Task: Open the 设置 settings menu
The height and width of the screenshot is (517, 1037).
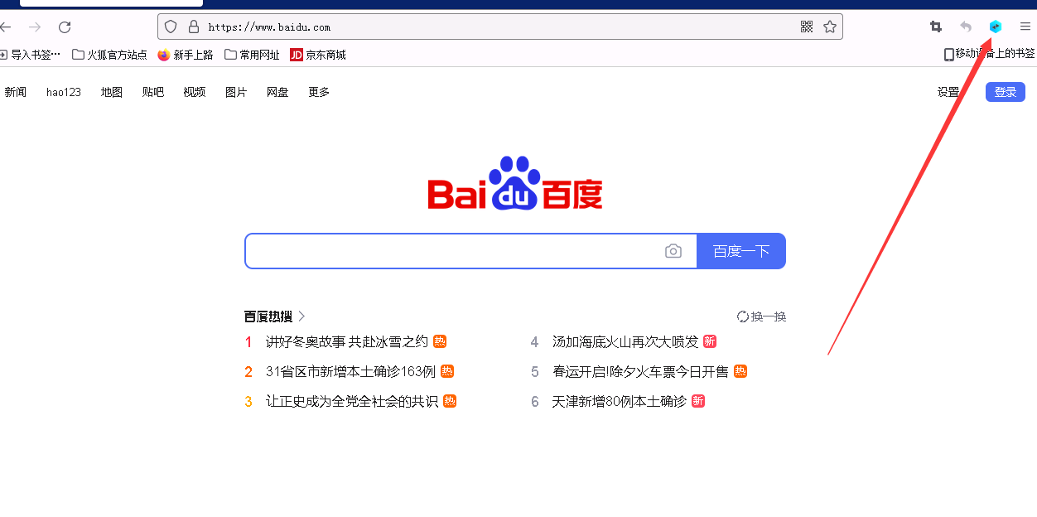Action: pyautogui.click(x=948, y=92)
